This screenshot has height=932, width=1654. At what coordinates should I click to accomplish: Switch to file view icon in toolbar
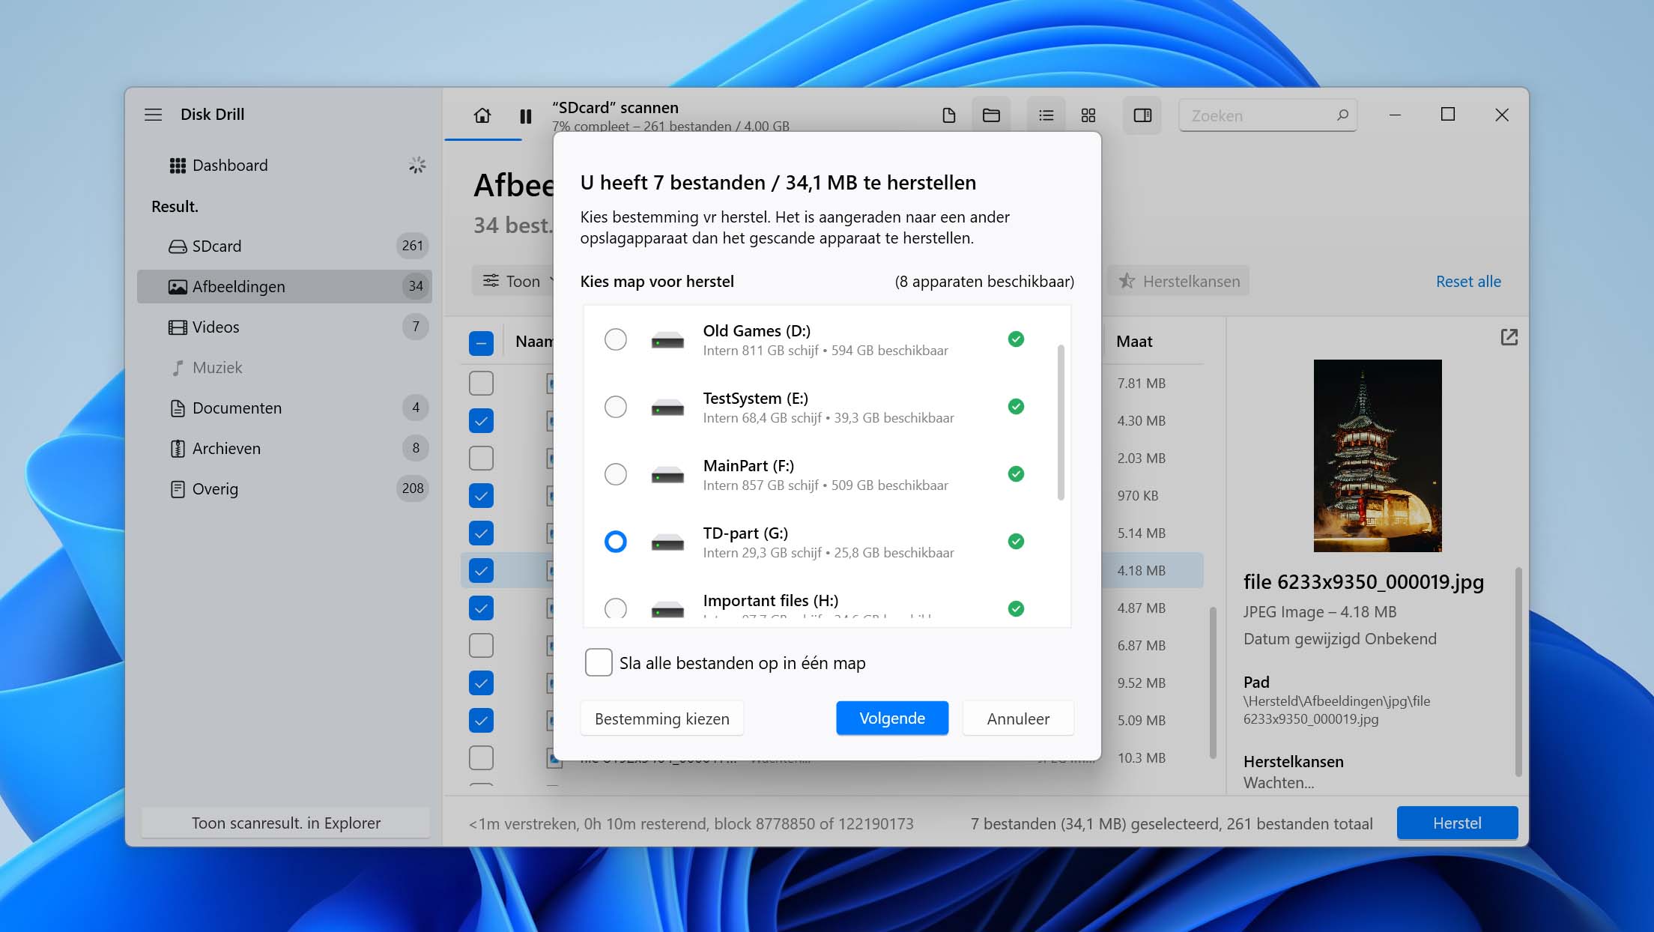coord(948,115)
